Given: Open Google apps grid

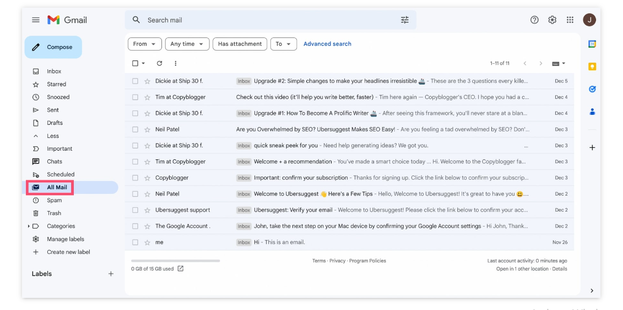Looking at the screenshot, I should point(570,20).
